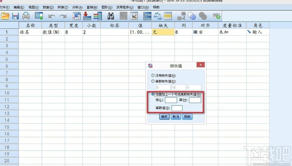Click the third discrete value field showing 1
Screen dimensions: 292x166
point(194,88)
